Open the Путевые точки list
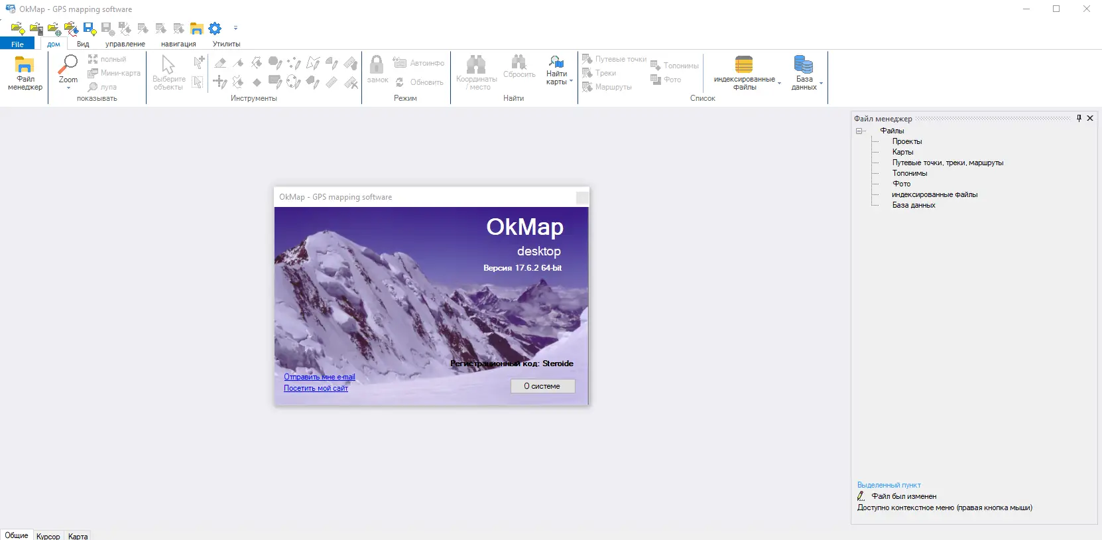Viewport: 1102px width, 540px height. [614, 59]
